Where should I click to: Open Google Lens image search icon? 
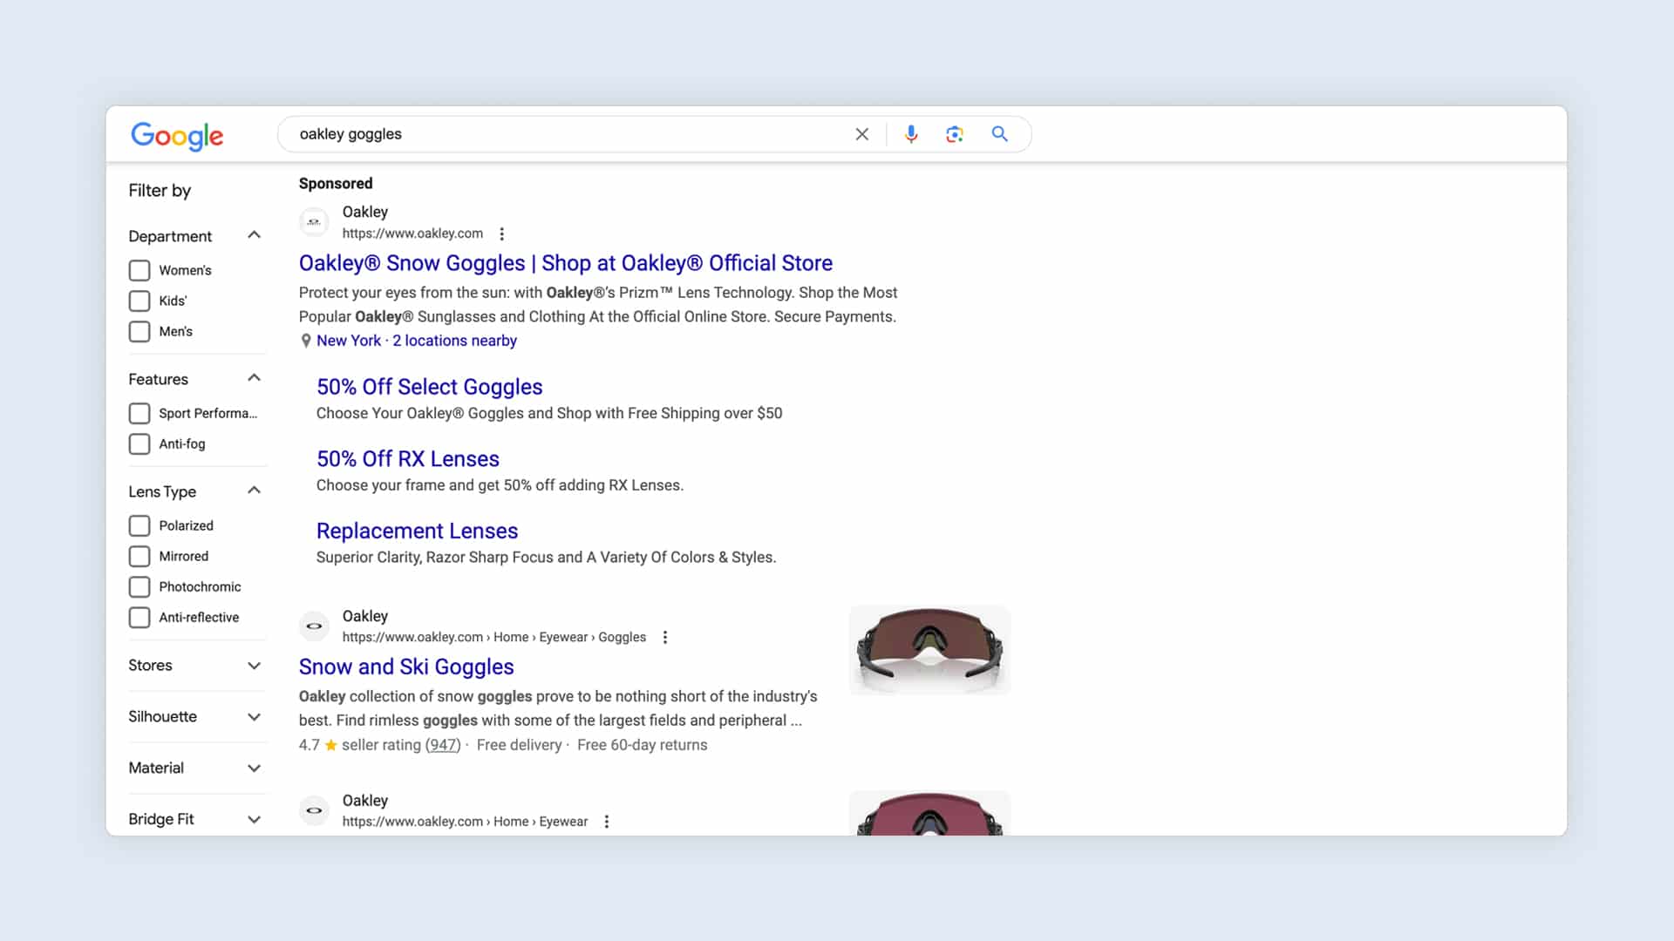(955, 134)
